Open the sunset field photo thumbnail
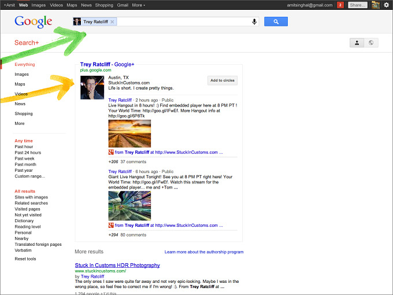The width and height of the screenshot is (393, 295). [129, 134]
